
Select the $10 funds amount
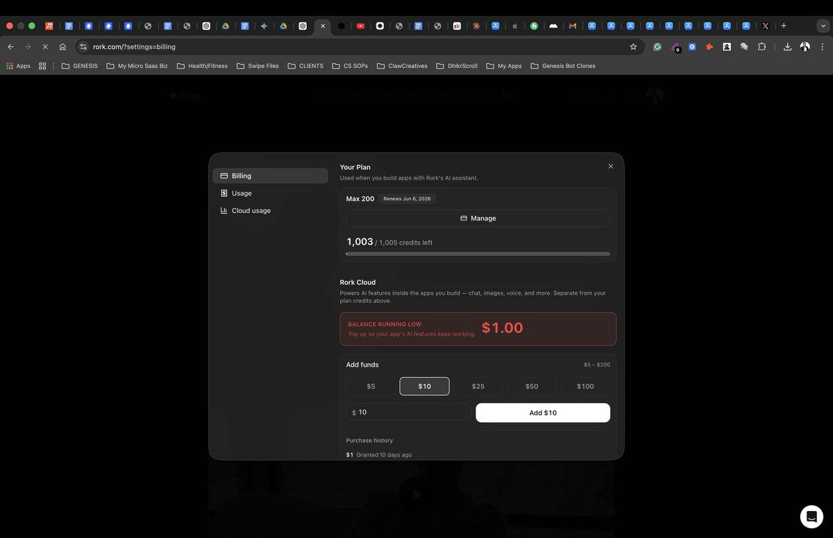tap(424, 386)
